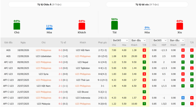196x108 pixels.
Task: Click HDP red B badge in Thái Lan row
Action: pyautogui.click(x=183, y=80)
